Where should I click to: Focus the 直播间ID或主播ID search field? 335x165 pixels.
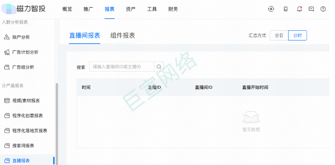click(121, 67)
